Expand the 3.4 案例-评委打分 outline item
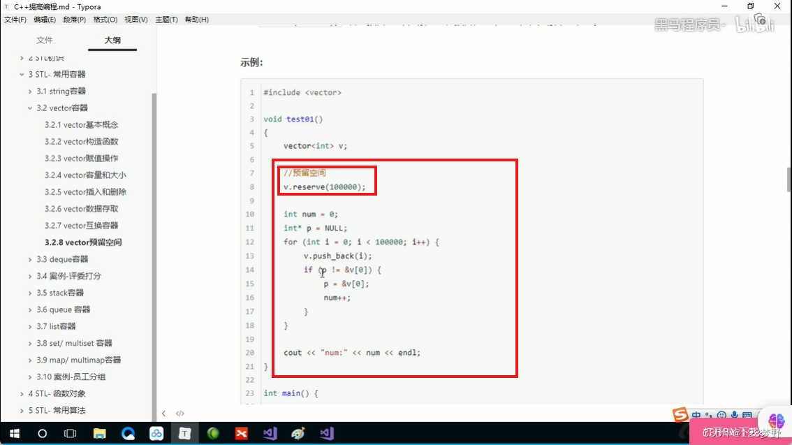 [x=30, y=277]
